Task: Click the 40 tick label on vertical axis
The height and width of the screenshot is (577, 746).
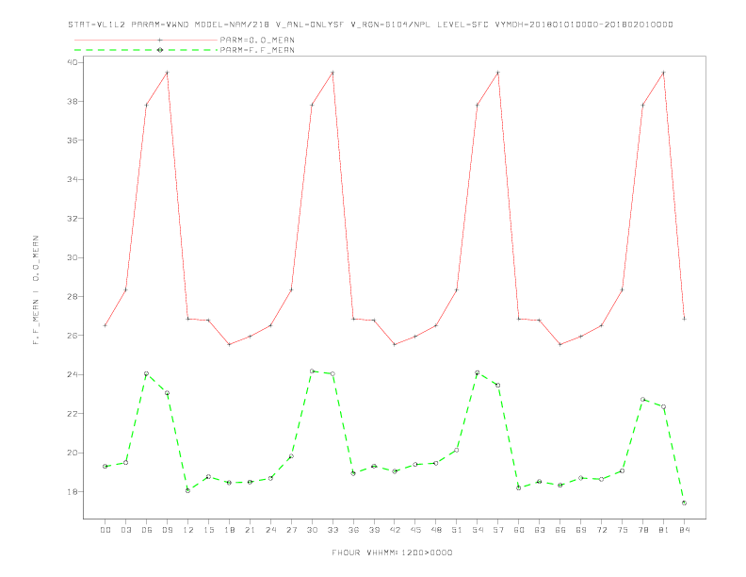Action: (x=73, y=62)
